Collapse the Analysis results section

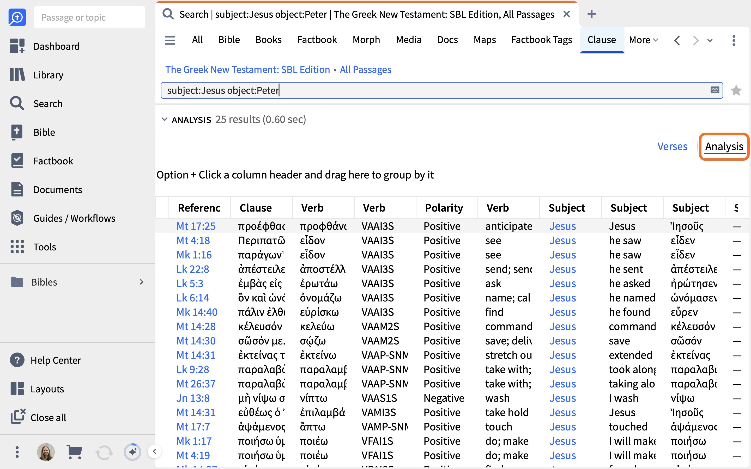pos(165,119)
